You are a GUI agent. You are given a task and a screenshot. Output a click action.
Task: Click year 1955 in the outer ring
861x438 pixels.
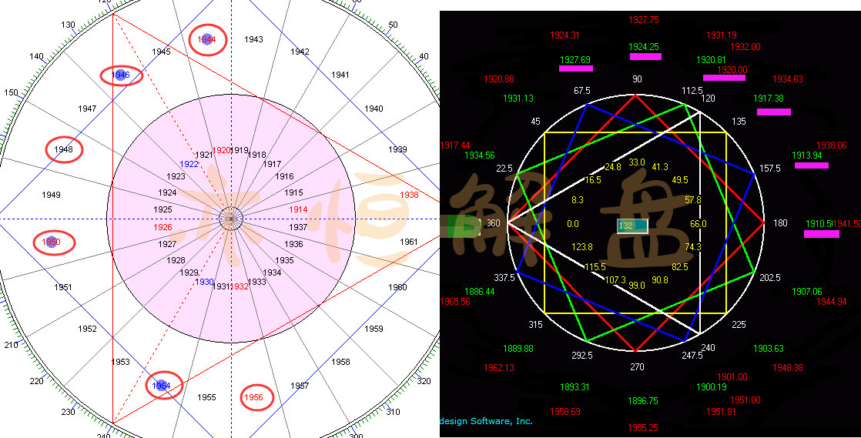click(x=206, y=397)
